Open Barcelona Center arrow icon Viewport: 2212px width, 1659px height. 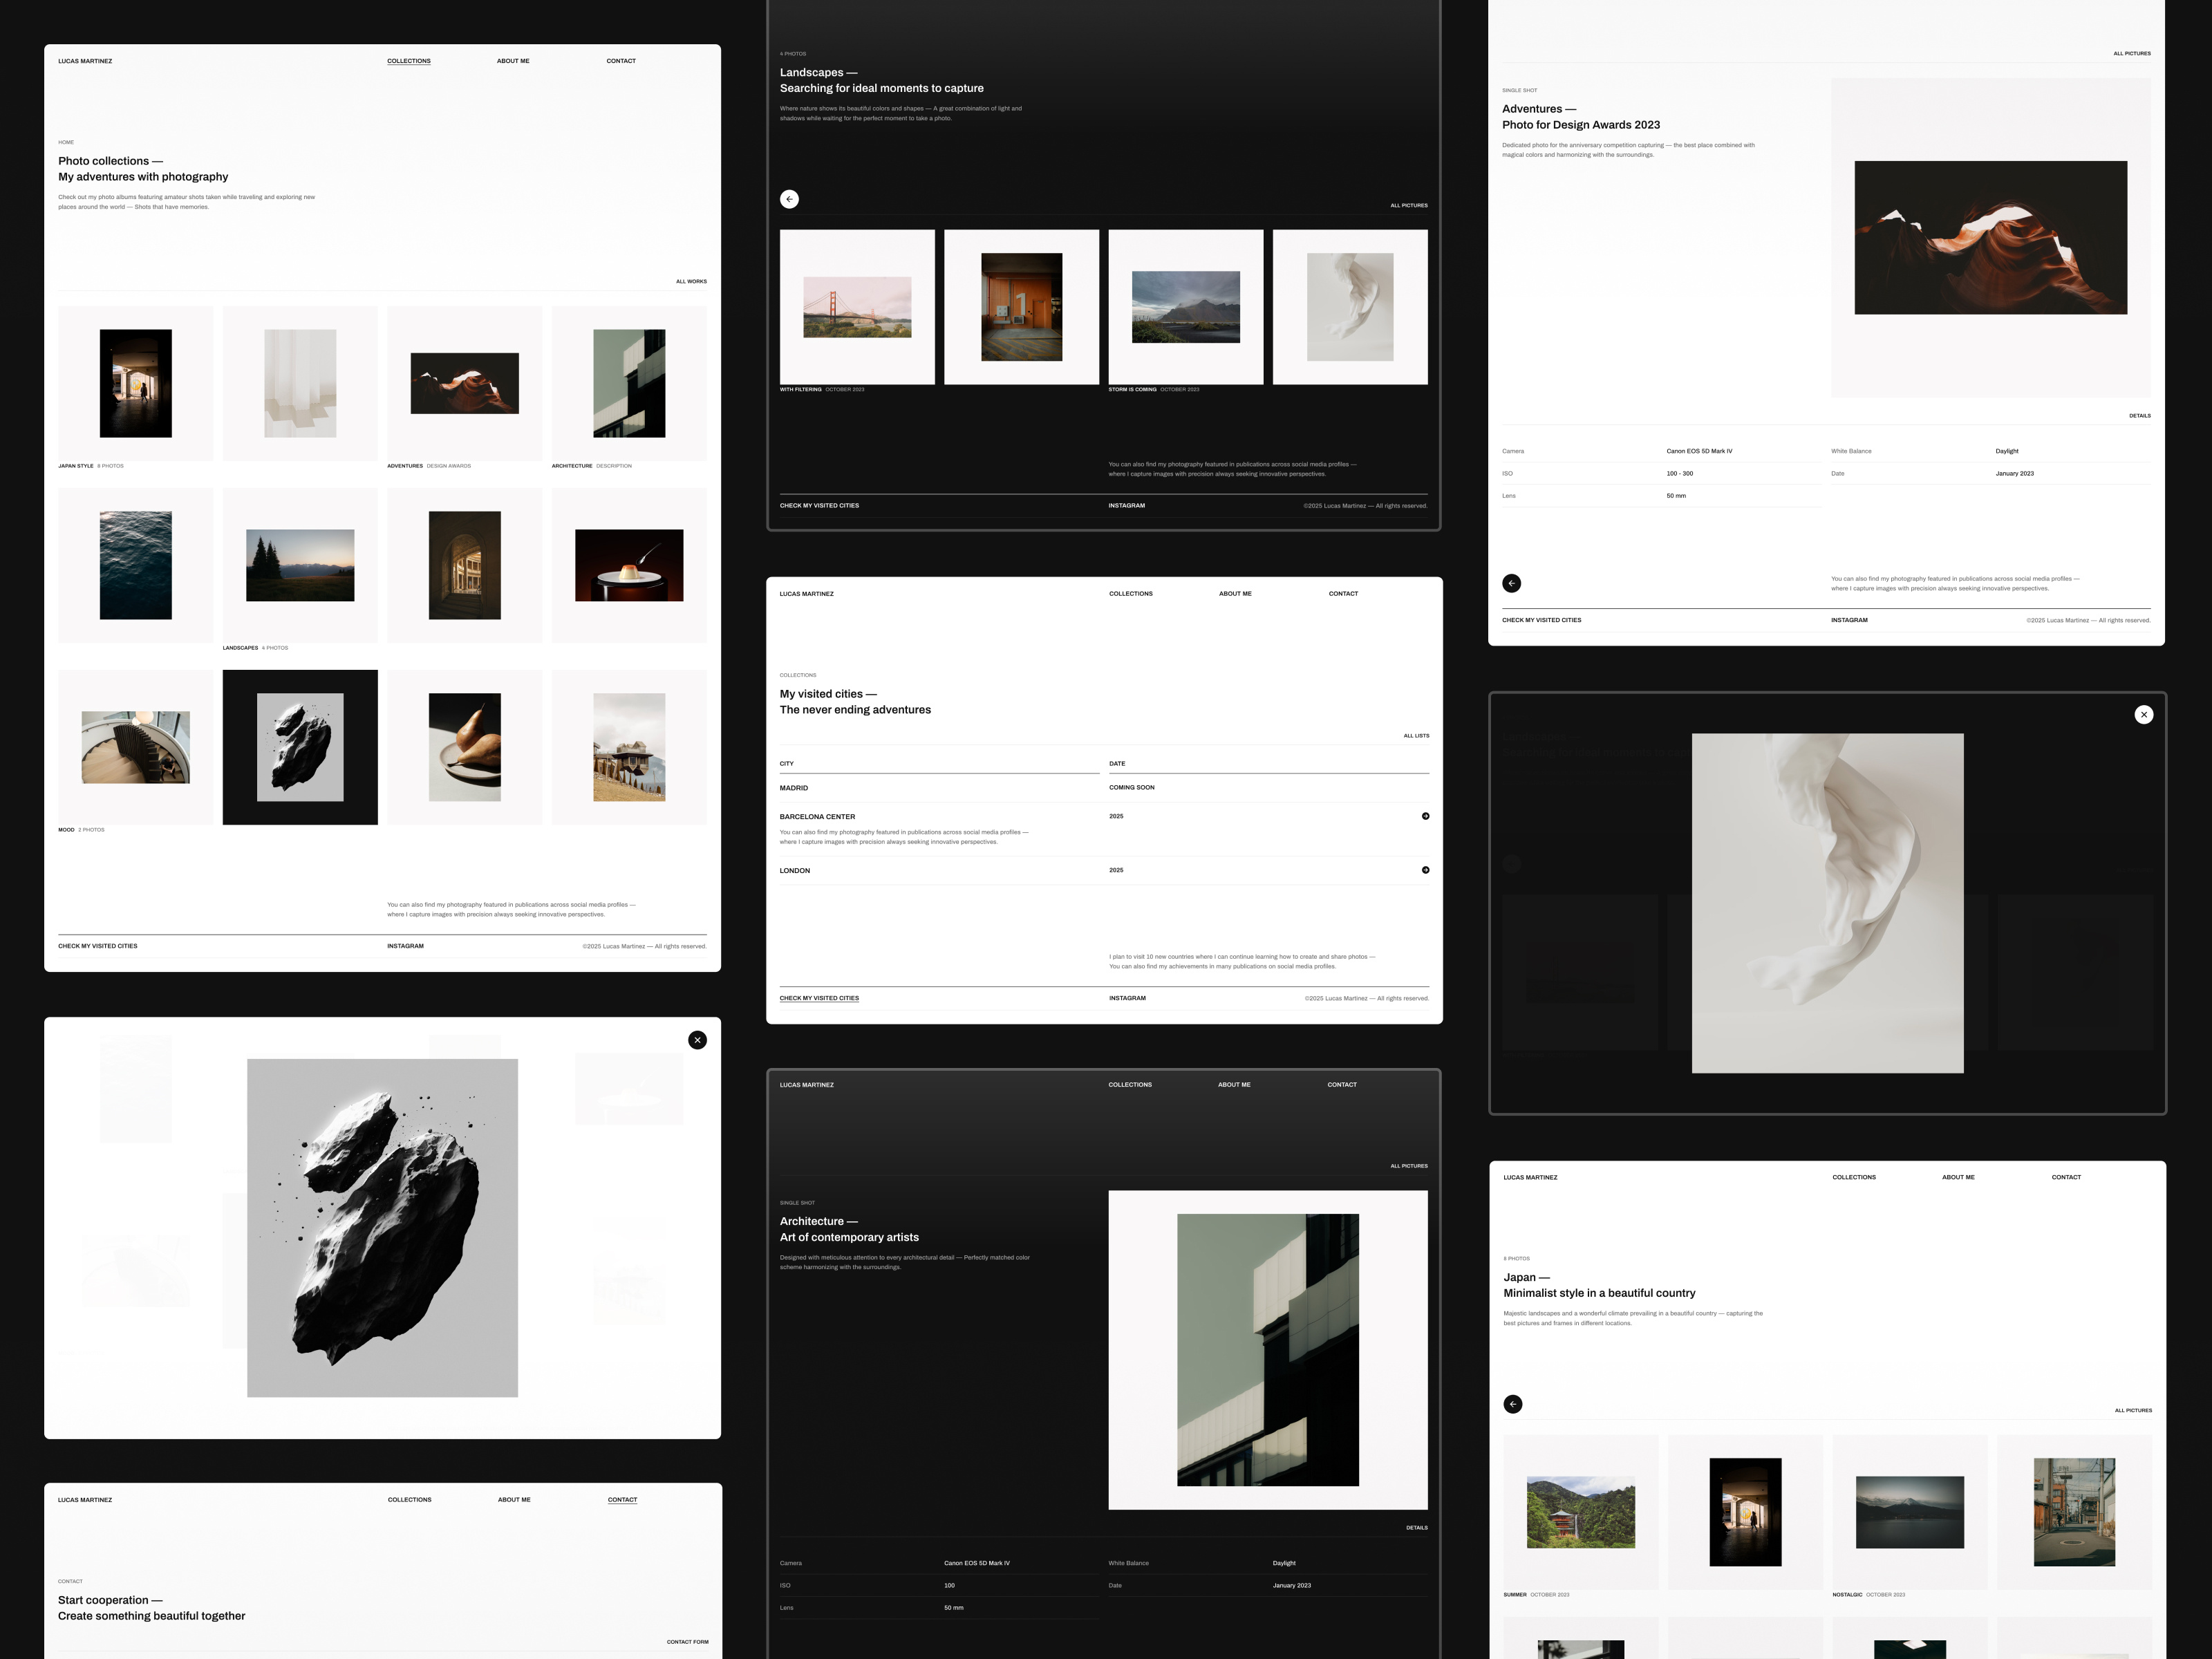1425,816
